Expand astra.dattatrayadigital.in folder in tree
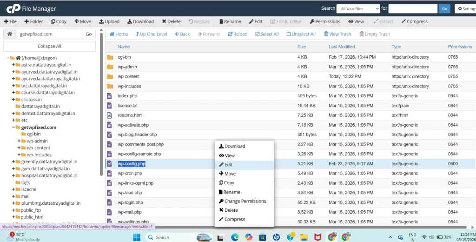The image size is (476, 242). coord(13,65)
